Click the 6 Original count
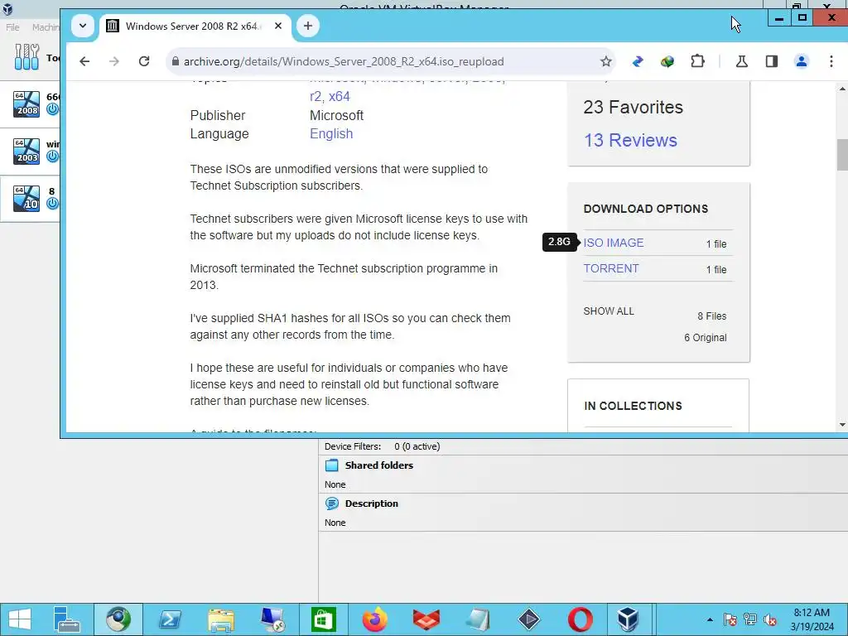848x636 pixels. (706, 338)
